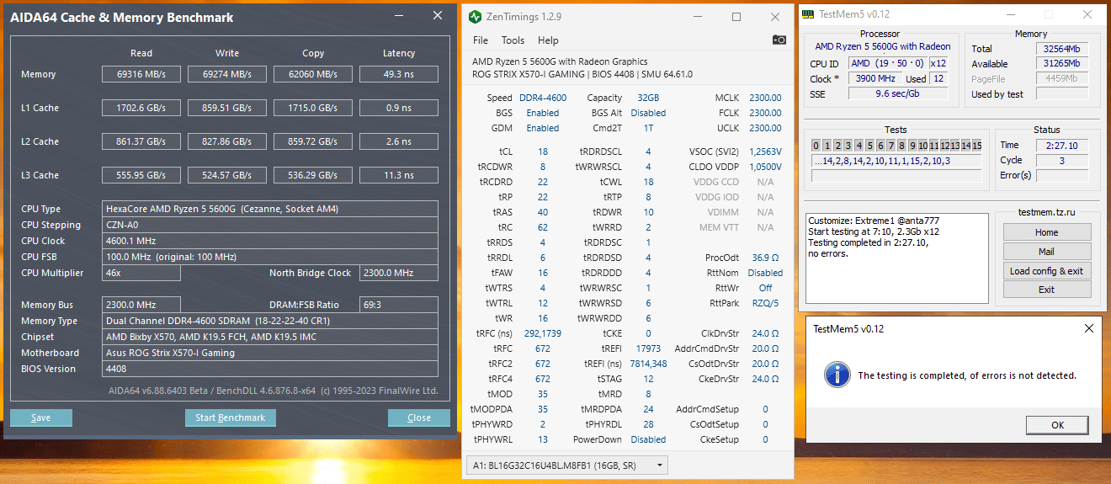Screen dimensions: 1111x484
Task: Click the ZenTimings app logo icon
Action: pos(476,16)
